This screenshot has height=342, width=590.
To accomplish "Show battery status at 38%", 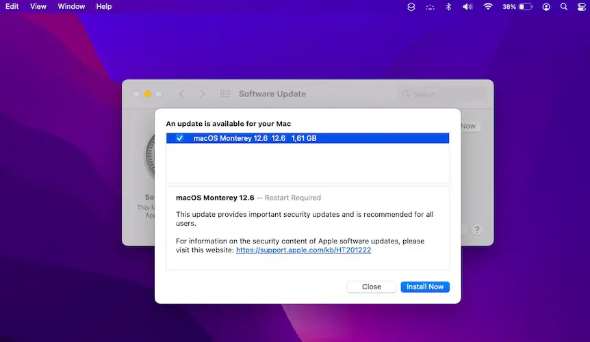I will 517,6.
